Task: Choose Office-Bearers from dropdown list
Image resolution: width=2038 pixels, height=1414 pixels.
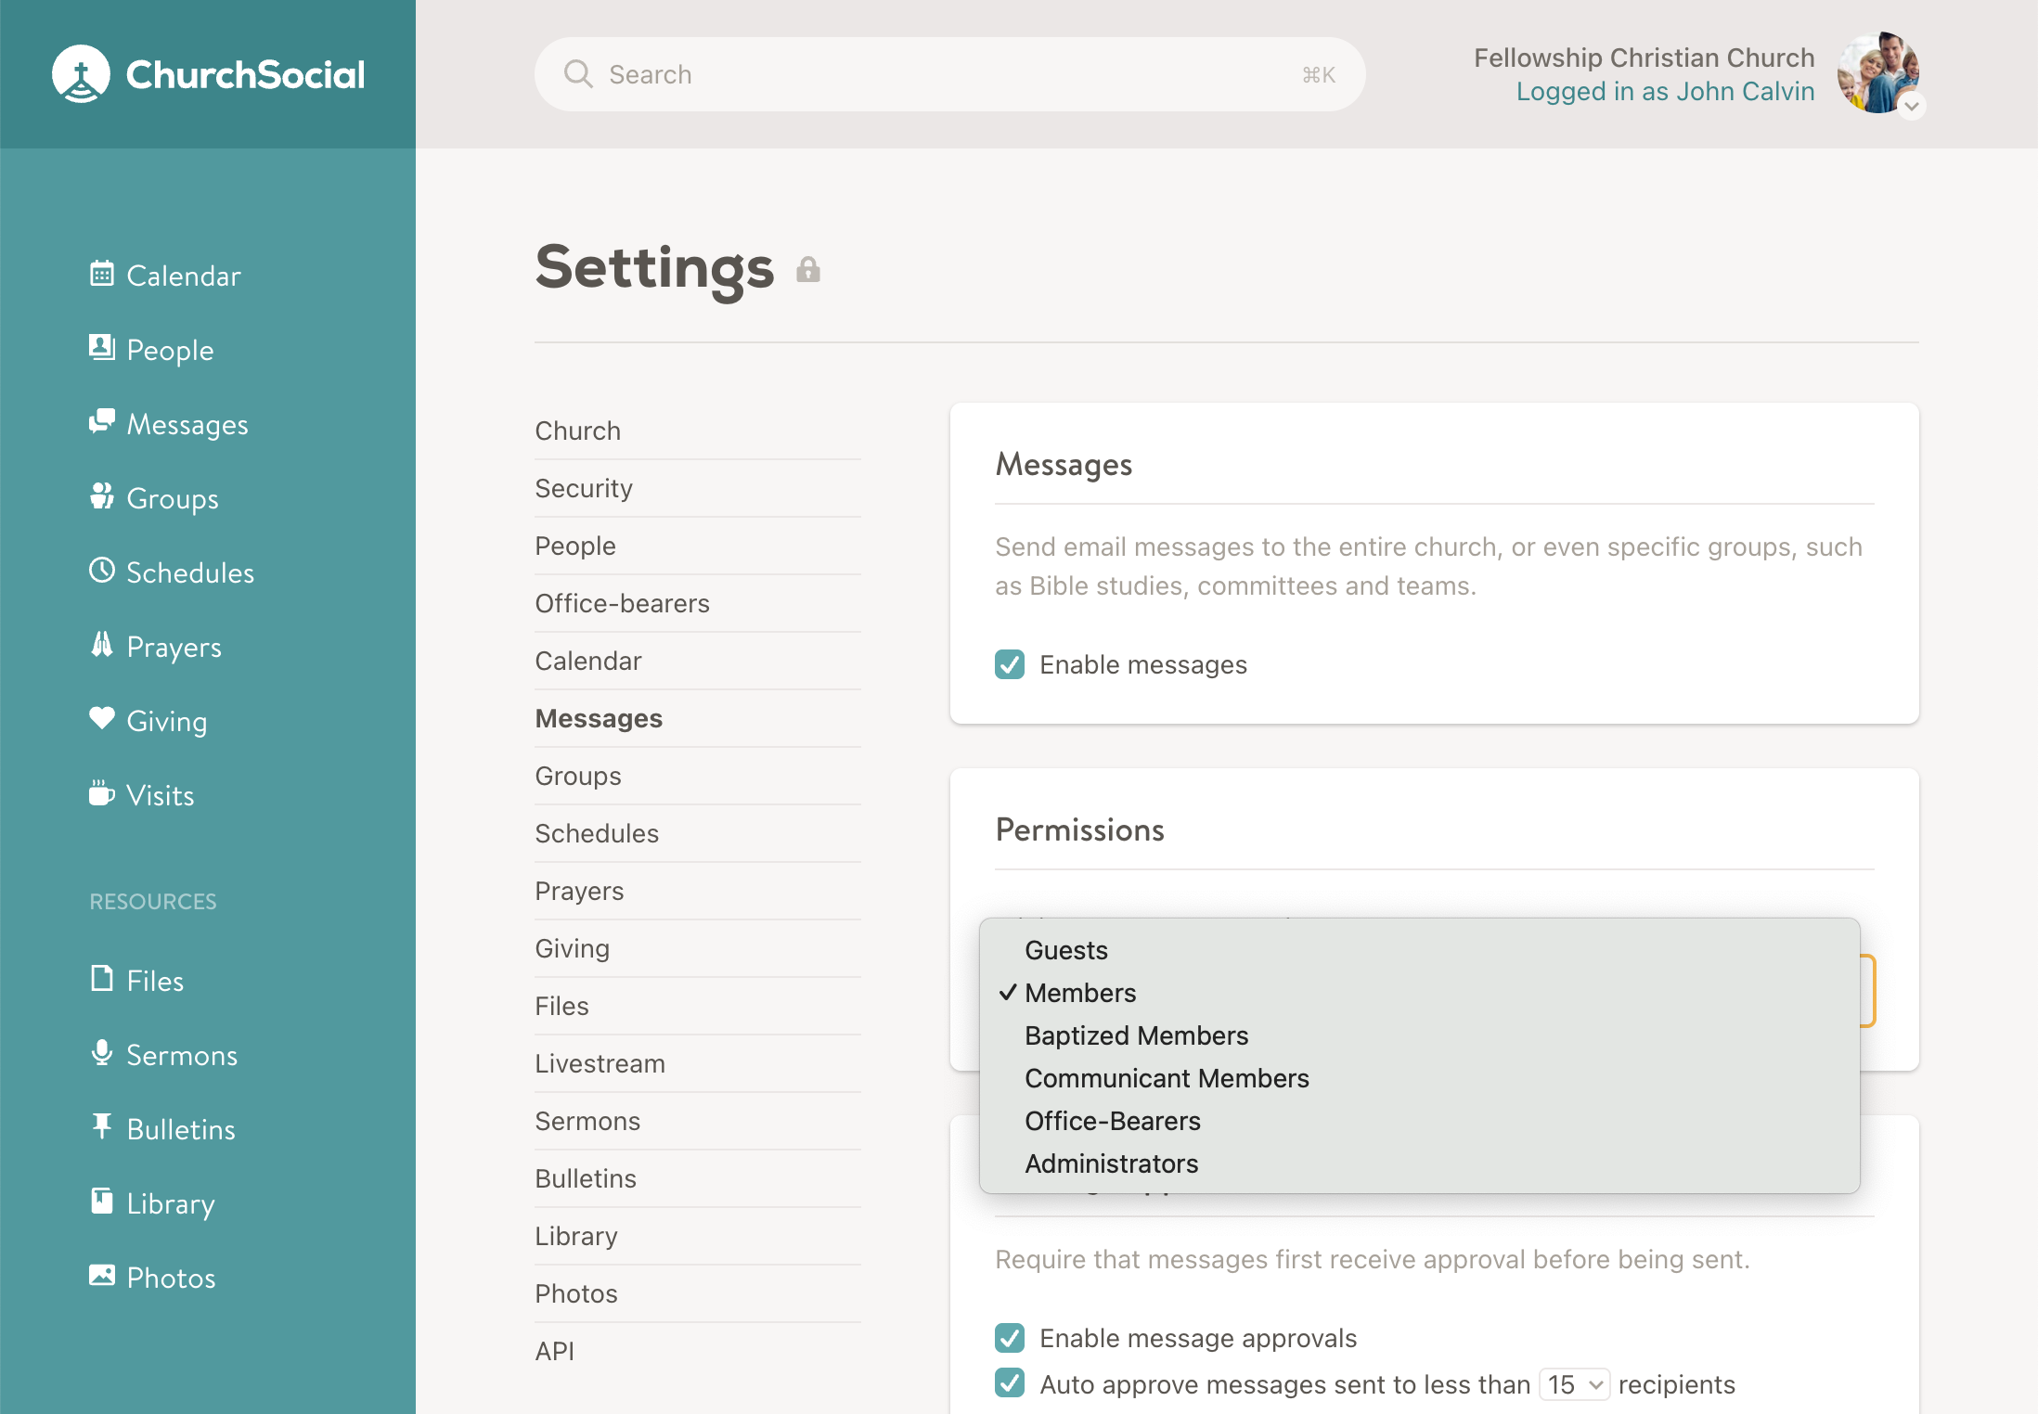Action: (1112, 1121)
